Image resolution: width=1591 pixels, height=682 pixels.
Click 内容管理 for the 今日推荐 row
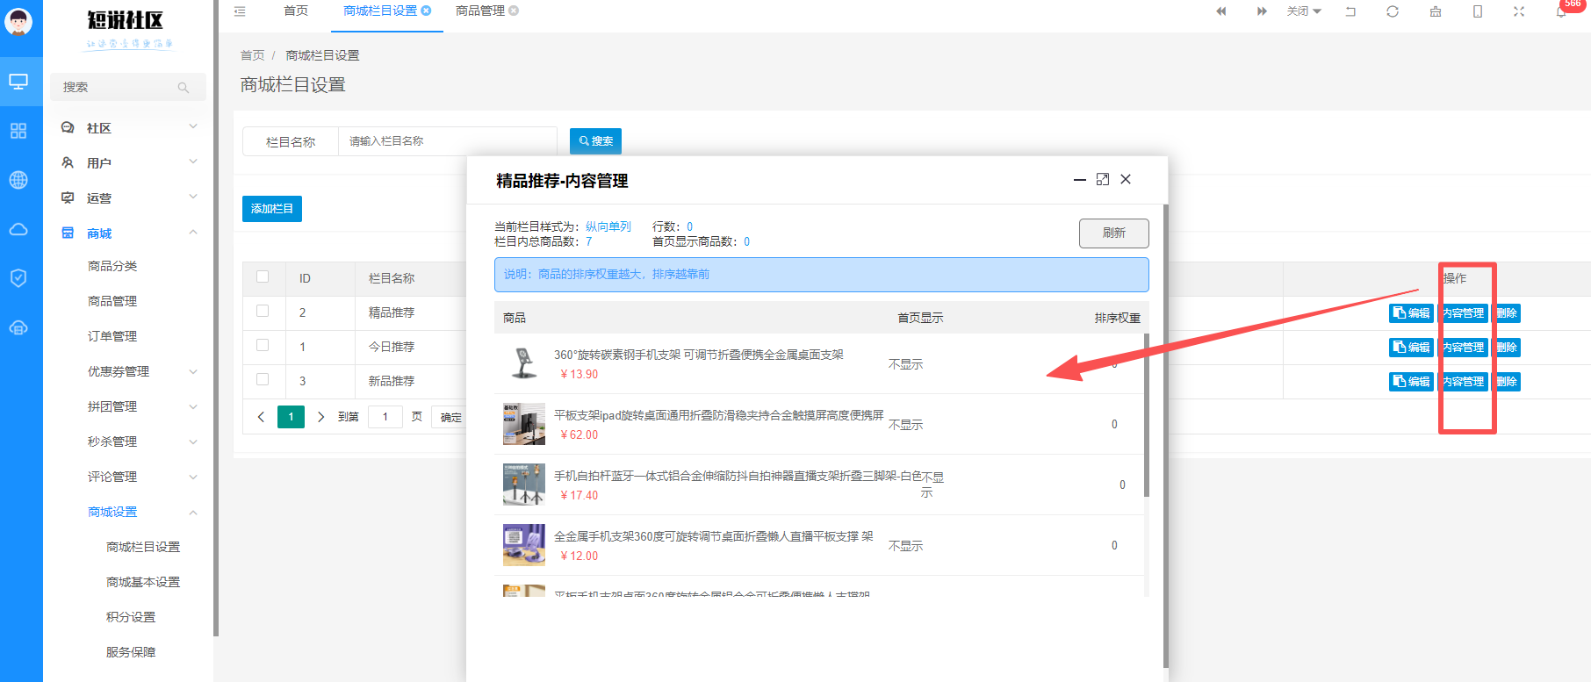point(1464,348)
